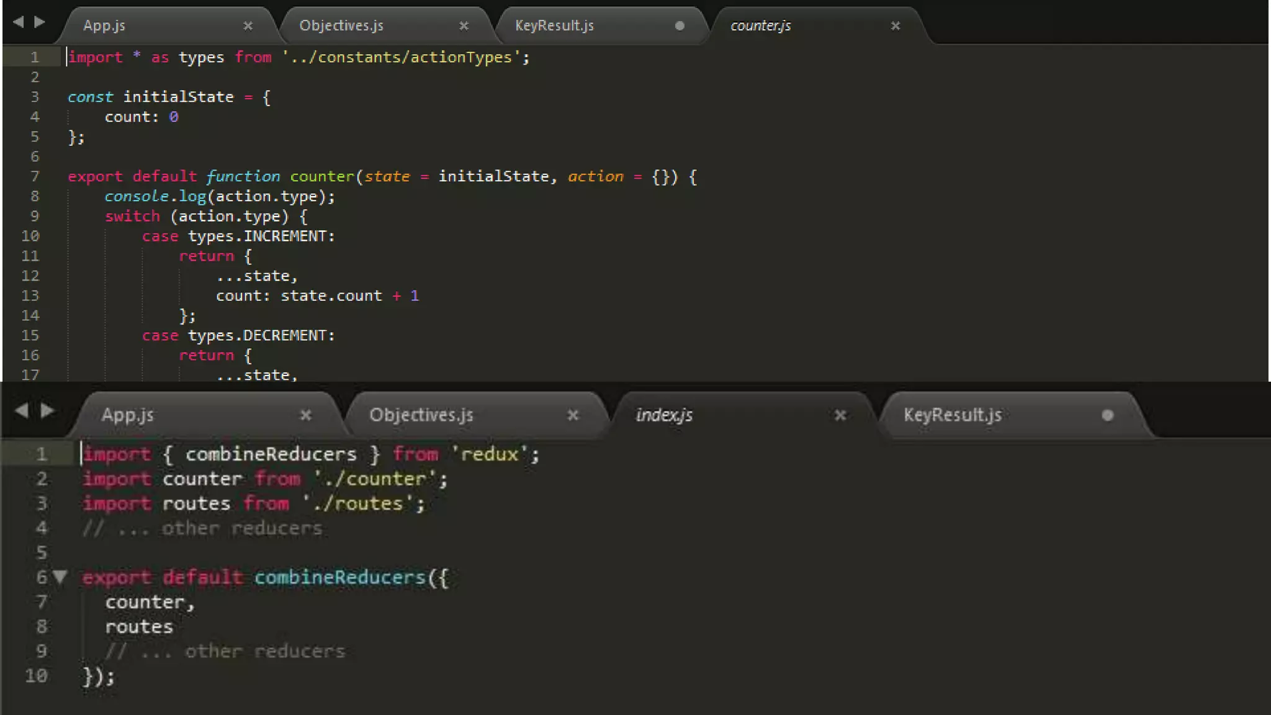Close the counter.js tab
1271x715 pixels.
pyautogui.click(x=895, y=25)
